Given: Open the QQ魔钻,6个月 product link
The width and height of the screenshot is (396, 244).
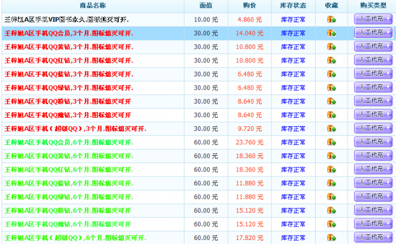Looking at the screenshot, I should click(x=68, y=224).
